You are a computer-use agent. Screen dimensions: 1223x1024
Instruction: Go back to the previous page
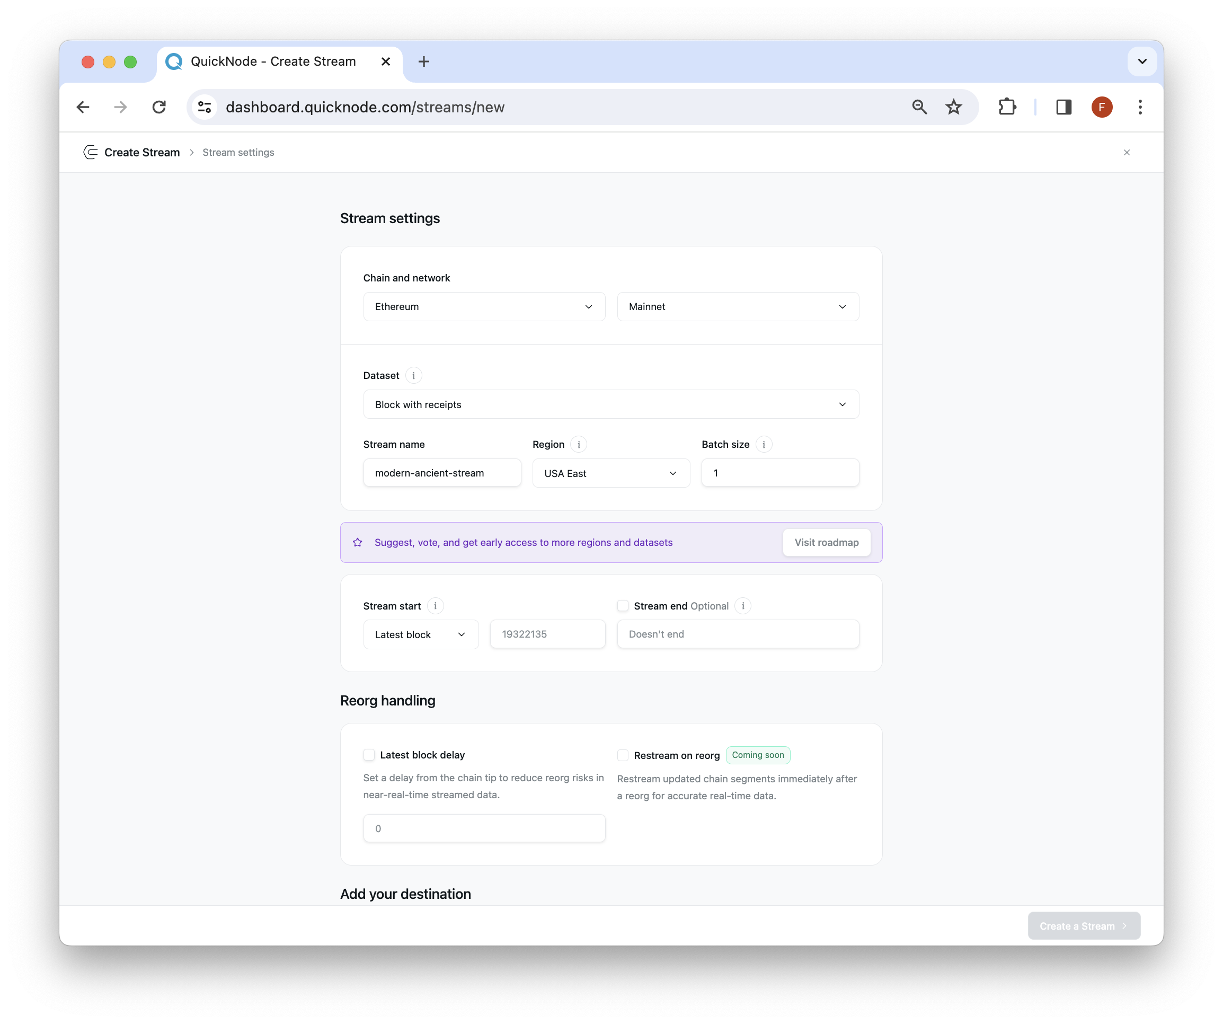pyautogui.click(x=83, y=107)
